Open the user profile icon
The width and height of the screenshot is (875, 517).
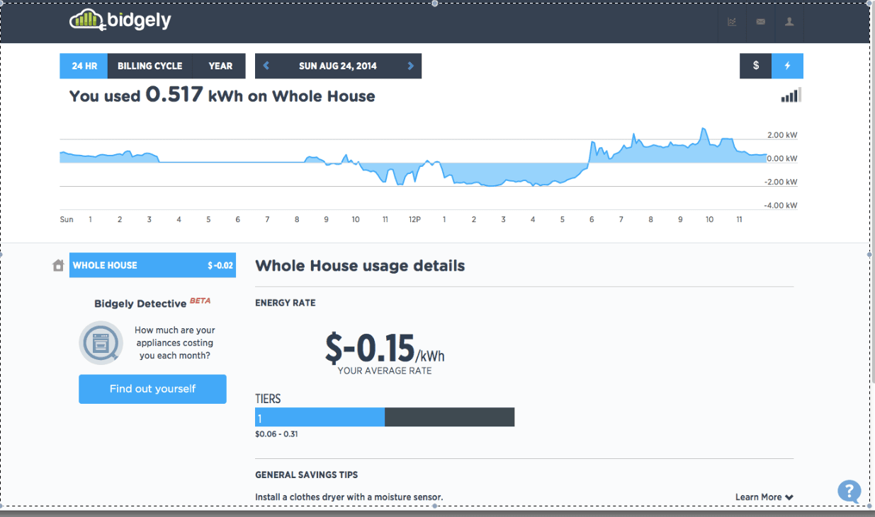click(789, 22)
